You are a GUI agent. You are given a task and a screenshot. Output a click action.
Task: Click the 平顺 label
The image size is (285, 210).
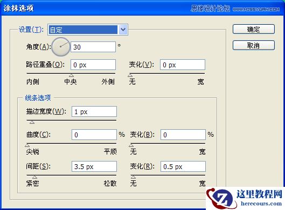[x=110, y=151]
